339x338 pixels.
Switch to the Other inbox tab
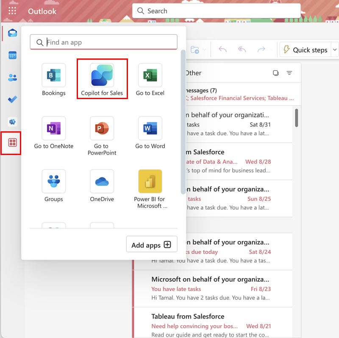pyautogui.click(x=194, y=73)
